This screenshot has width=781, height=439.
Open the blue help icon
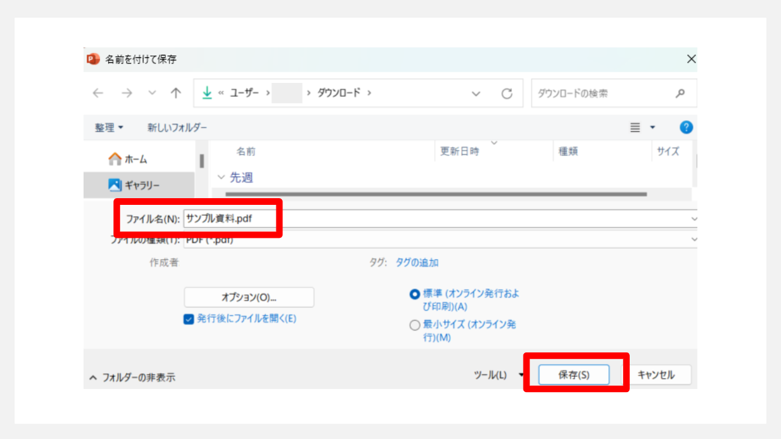pyautogui.click(x=686, y=127)
